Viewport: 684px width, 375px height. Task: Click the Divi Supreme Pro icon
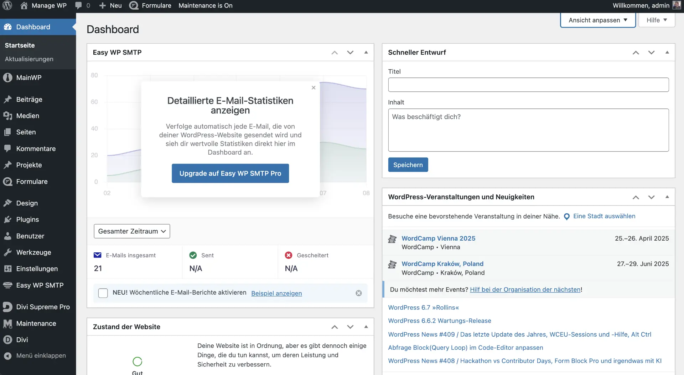coord(7,307)
